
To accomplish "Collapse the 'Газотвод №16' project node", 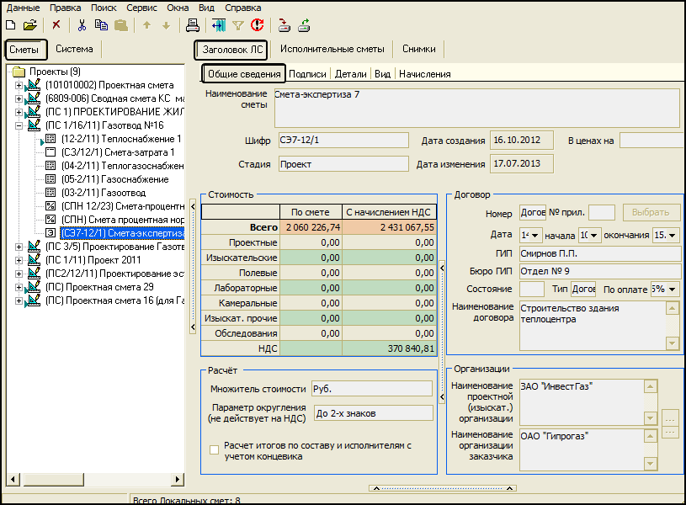I will point(19,125).
